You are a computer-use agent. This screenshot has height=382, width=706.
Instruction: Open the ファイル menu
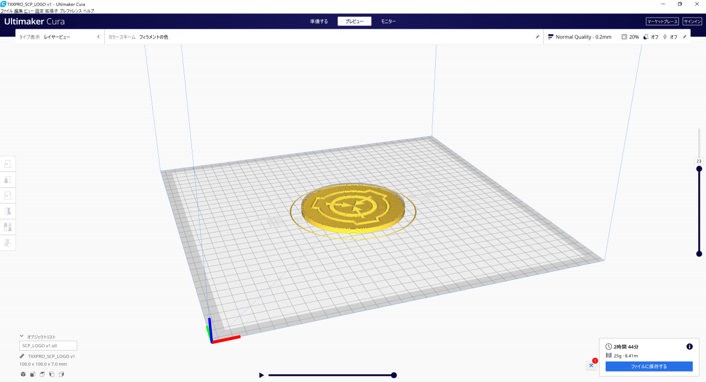pos(7,10)
